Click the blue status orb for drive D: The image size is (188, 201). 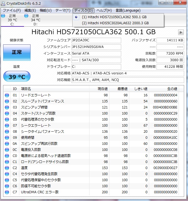click(x=26, y=16)
